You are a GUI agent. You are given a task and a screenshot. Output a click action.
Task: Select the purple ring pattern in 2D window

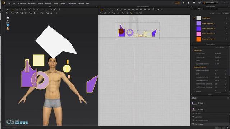pyautogui.click(x=130, y=33)
